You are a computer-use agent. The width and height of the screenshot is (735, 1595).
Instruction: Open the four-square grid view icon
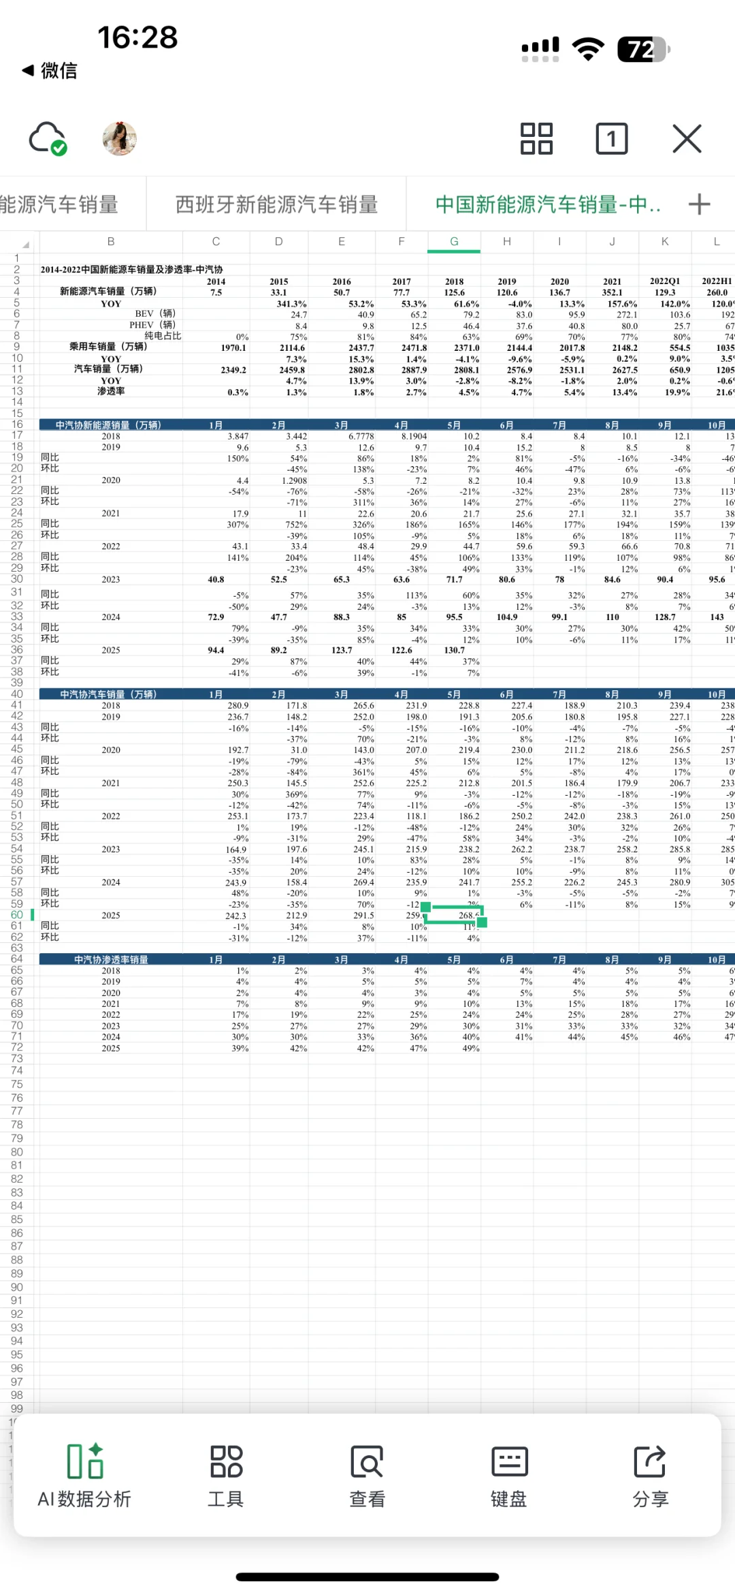[x=536, y=139]
